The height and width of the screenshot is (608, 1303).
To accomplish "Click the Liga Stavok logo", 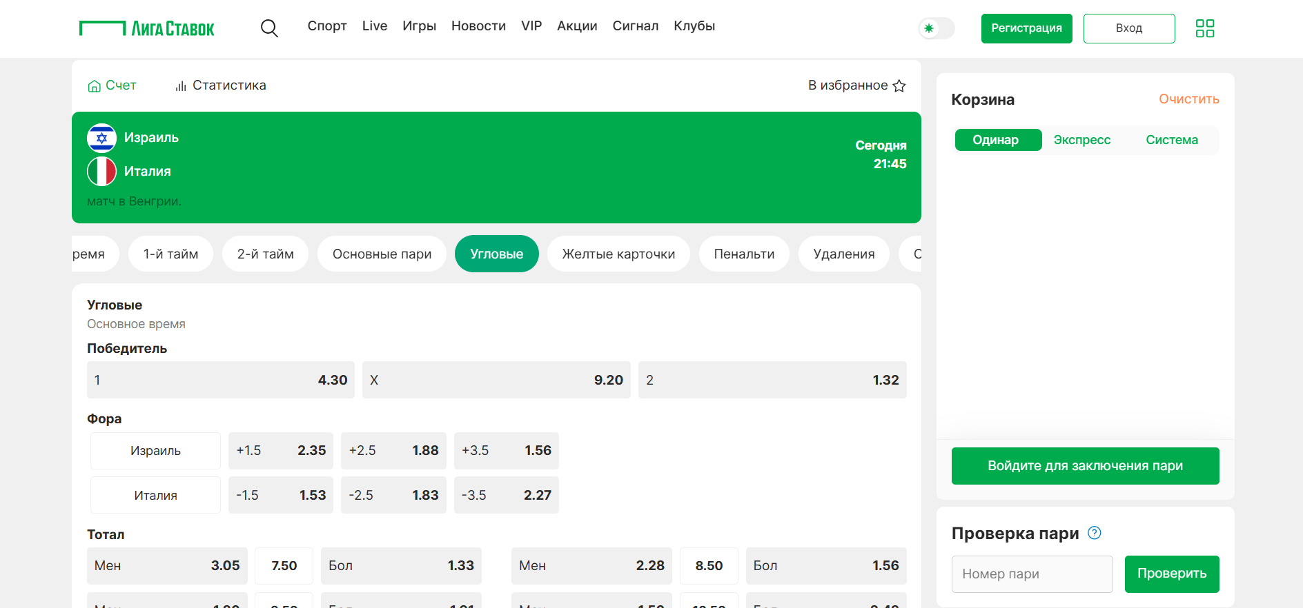I will tap(147, 28).
